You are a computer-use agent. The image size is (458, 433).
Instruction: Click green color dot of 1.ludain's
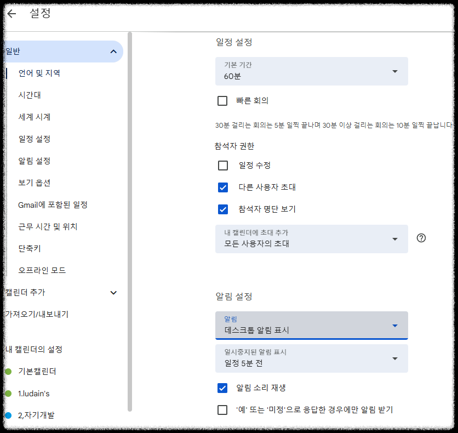[8, 394]
